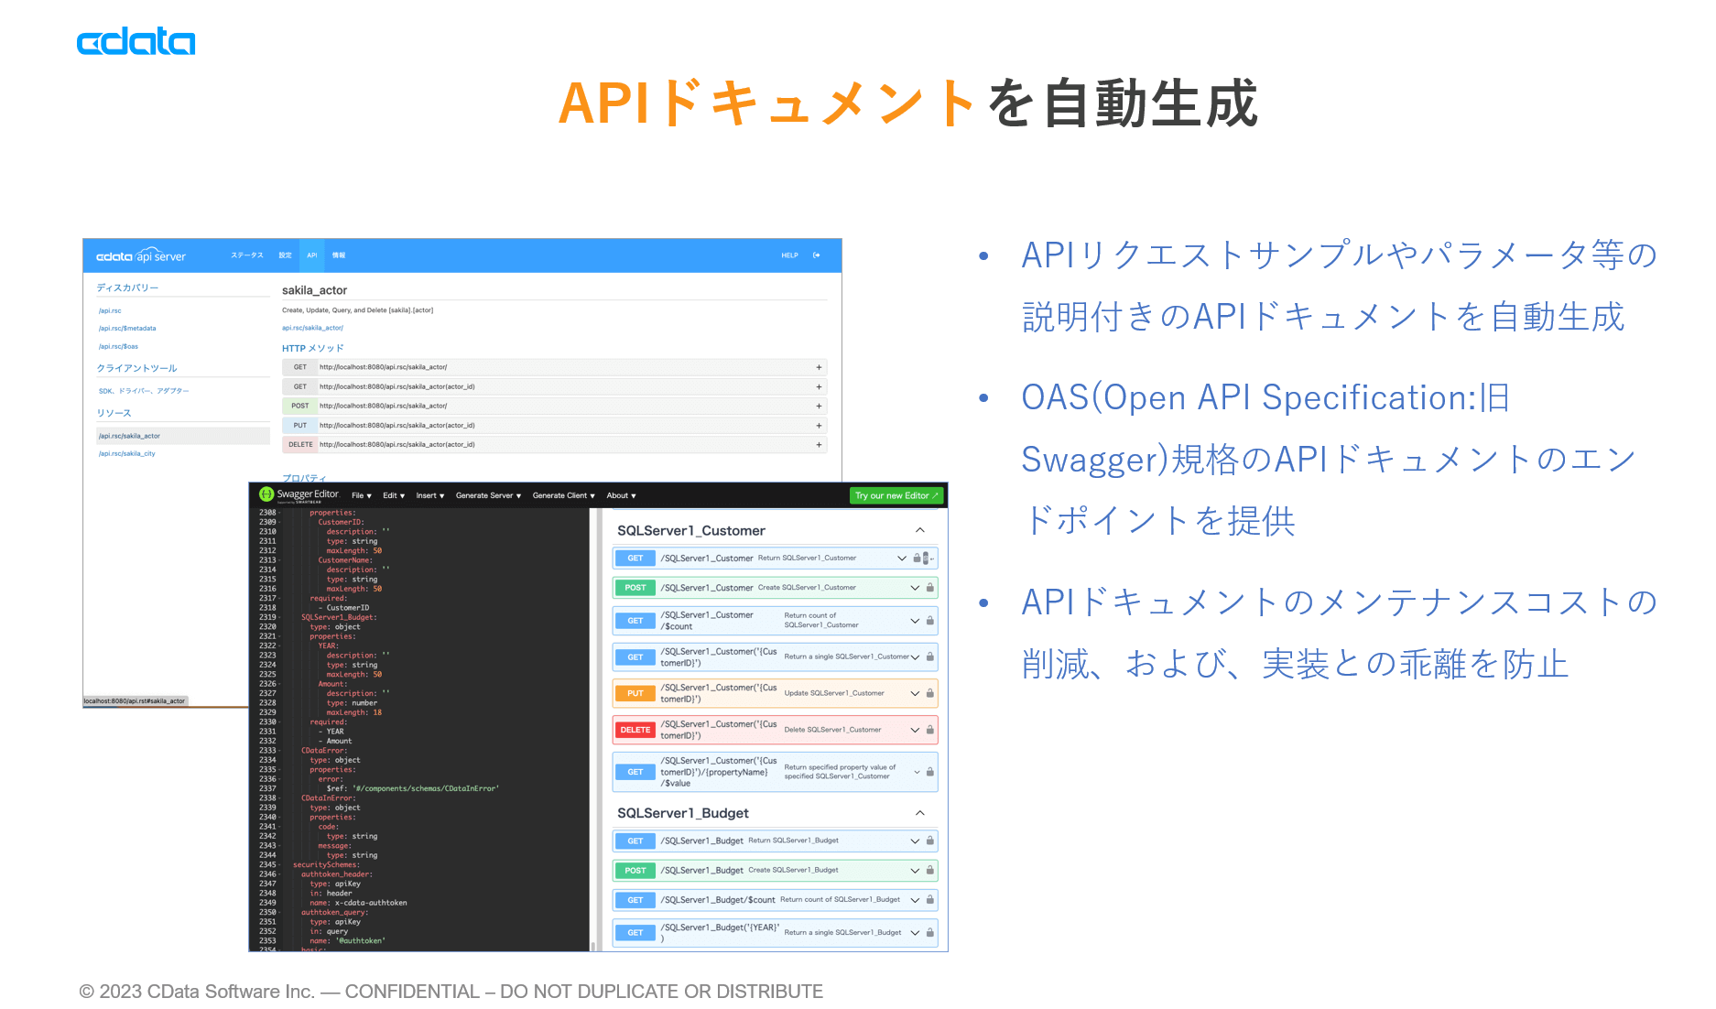Click the CData API Server logo

click(141, 255)
